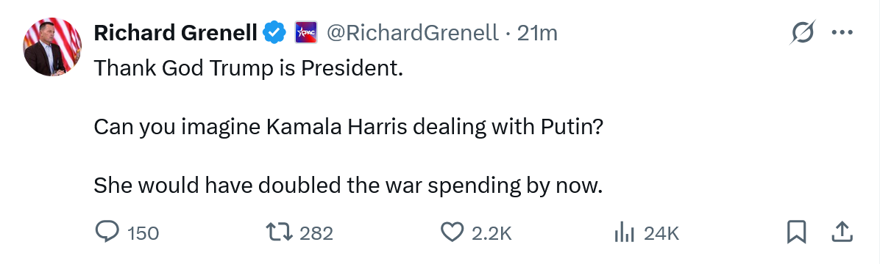Click the line about doubled war spending
880x264 pixels.
[x=348, y=185]
